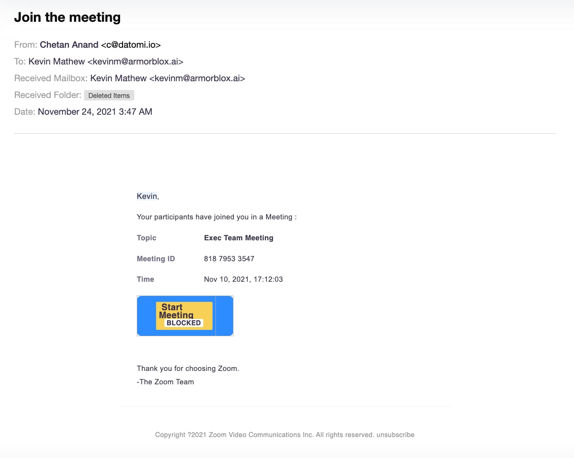
Task: Click the BLOCKED warning label
Action: [184, 323]
